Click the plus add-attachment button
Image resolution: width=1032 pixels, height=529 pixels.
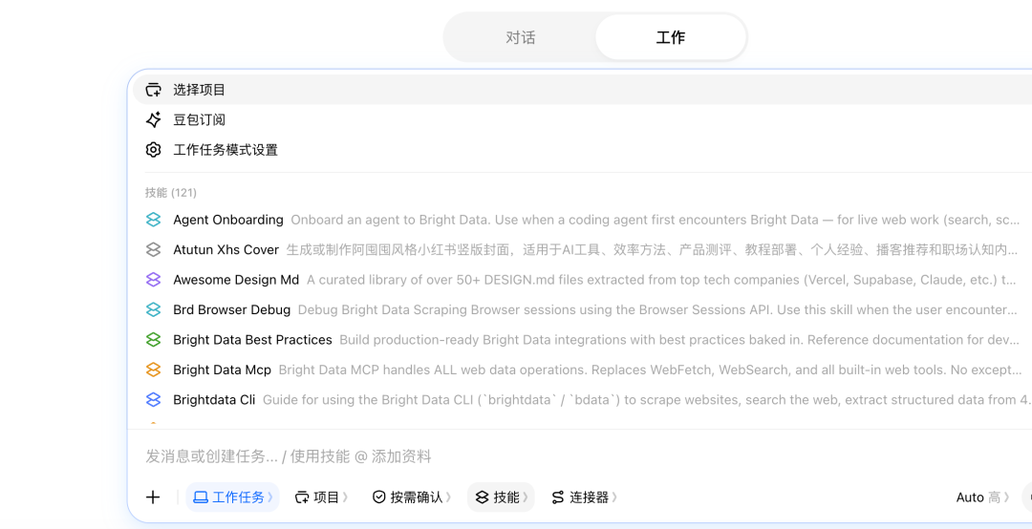coord(153,497)
